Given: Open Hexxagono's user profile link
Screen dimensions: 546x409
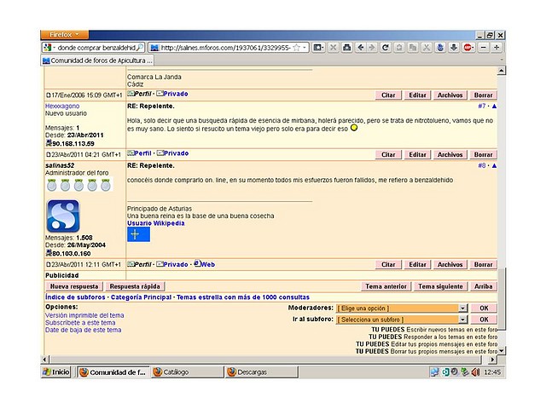Looking at the screenshot, I should tap(62, 106).
